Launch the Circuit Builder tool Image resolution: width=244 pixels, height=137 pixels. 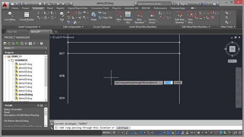(27, 16)
